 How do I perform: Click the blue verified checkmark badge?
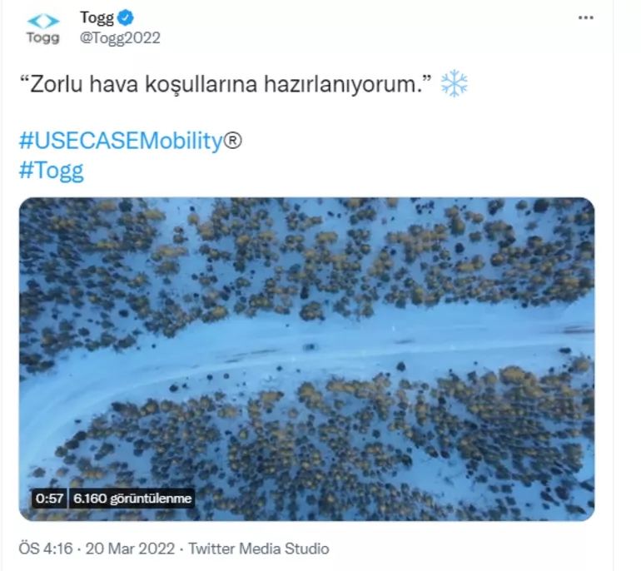(127, 17)
